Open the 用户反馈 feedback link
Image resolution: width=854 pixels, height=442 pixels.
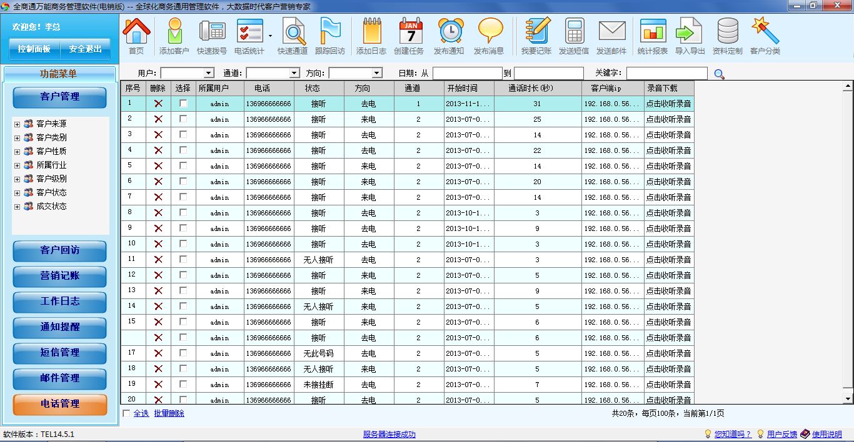pyautogui.click(x=782, y=434)
